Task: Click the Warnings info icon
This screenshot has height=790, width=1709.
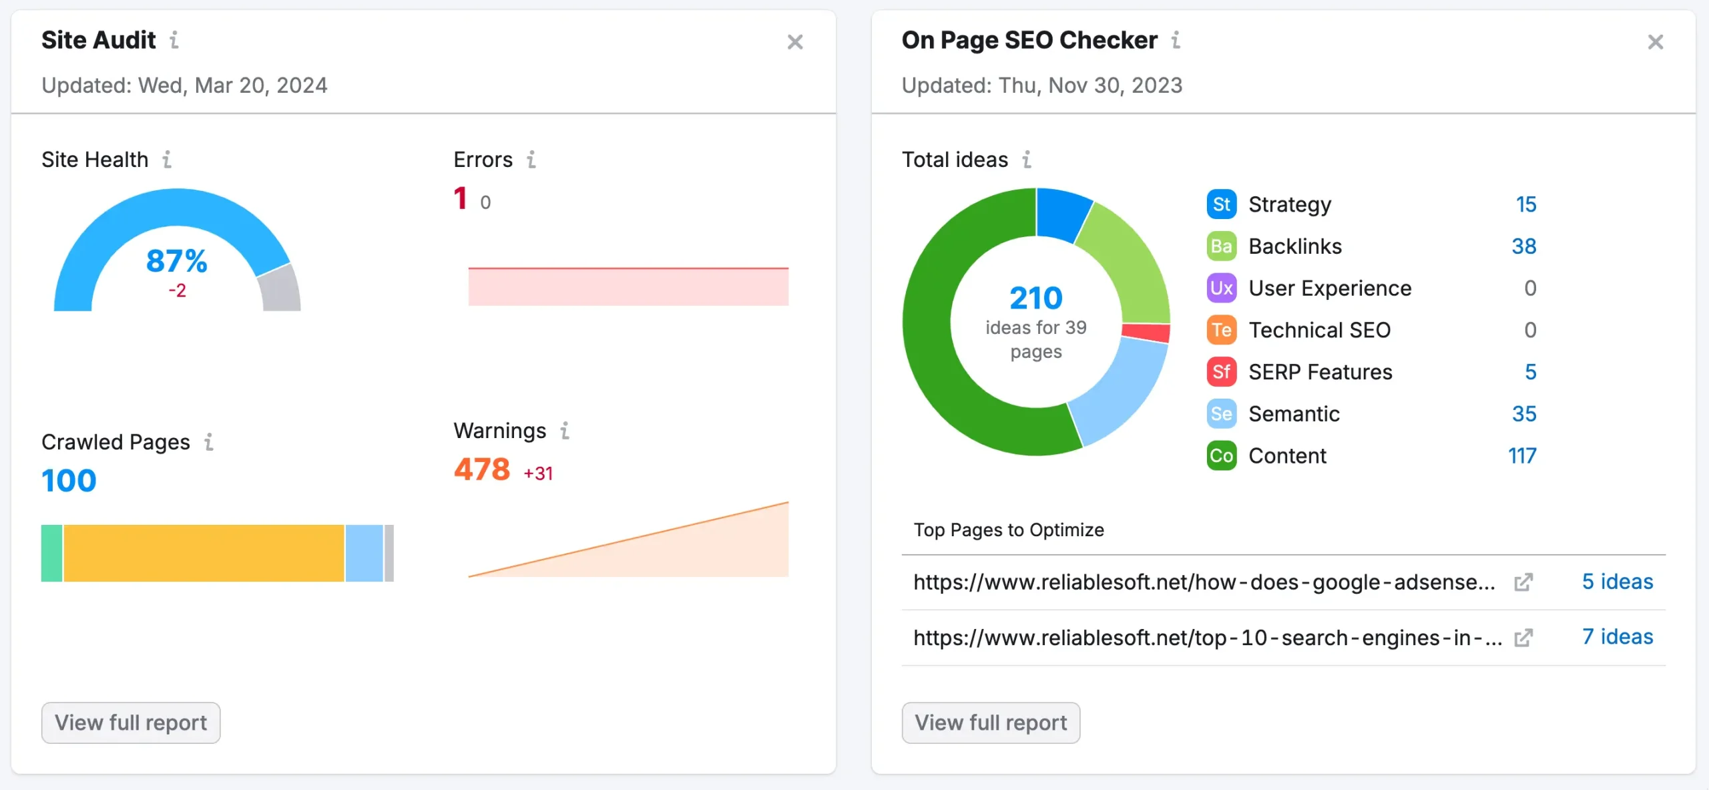Action: (565, 431)
